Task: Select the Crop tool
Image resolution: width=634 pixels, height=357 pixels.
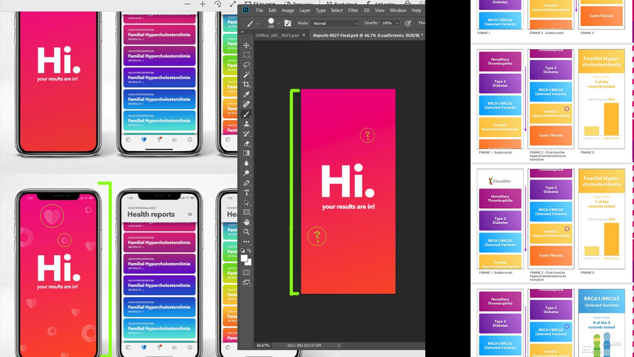Action: coord(246,84)
